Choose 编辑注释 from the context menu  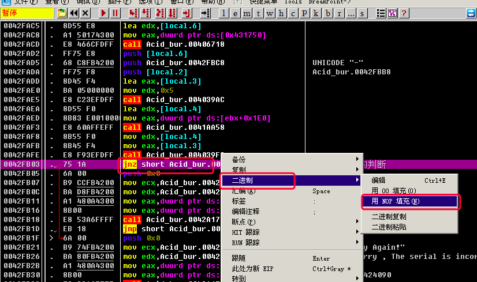coord(292,212)
